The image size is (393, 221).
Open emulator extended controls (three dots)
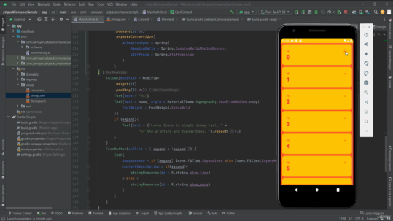(366, 131)
